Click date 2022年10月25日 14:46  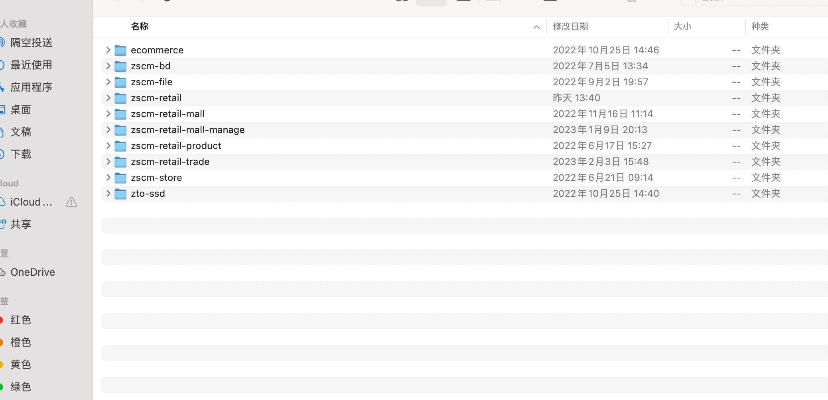click(x=606, y=50)
